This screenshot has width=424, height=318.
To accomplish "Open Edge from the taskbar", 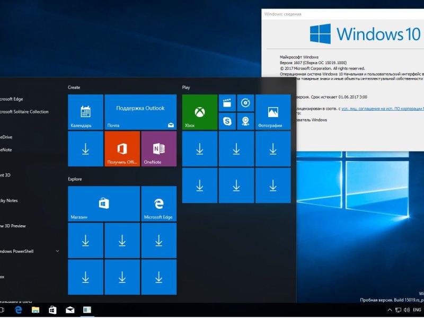I will (x=19, y=310).
